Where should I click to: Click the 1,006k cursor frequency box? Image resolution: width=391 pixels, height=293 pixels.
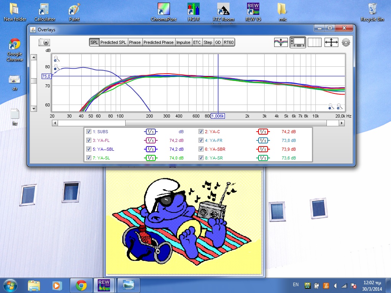pos(218,116)
